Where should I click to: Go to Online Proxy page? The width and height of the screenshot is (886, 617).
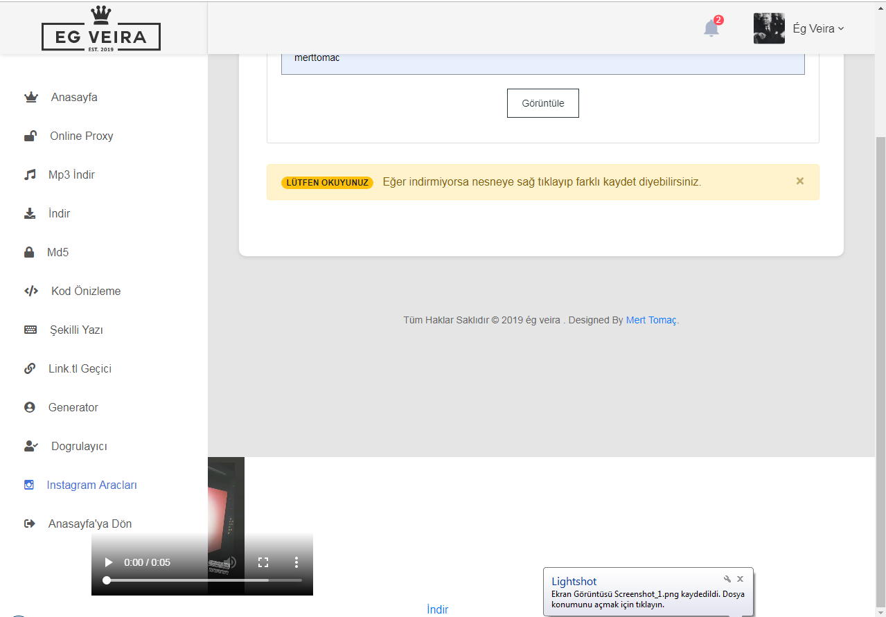81,136
